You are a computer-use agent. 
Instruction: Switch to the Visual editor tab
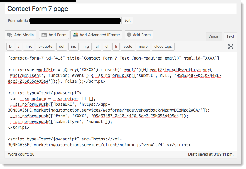214,36
